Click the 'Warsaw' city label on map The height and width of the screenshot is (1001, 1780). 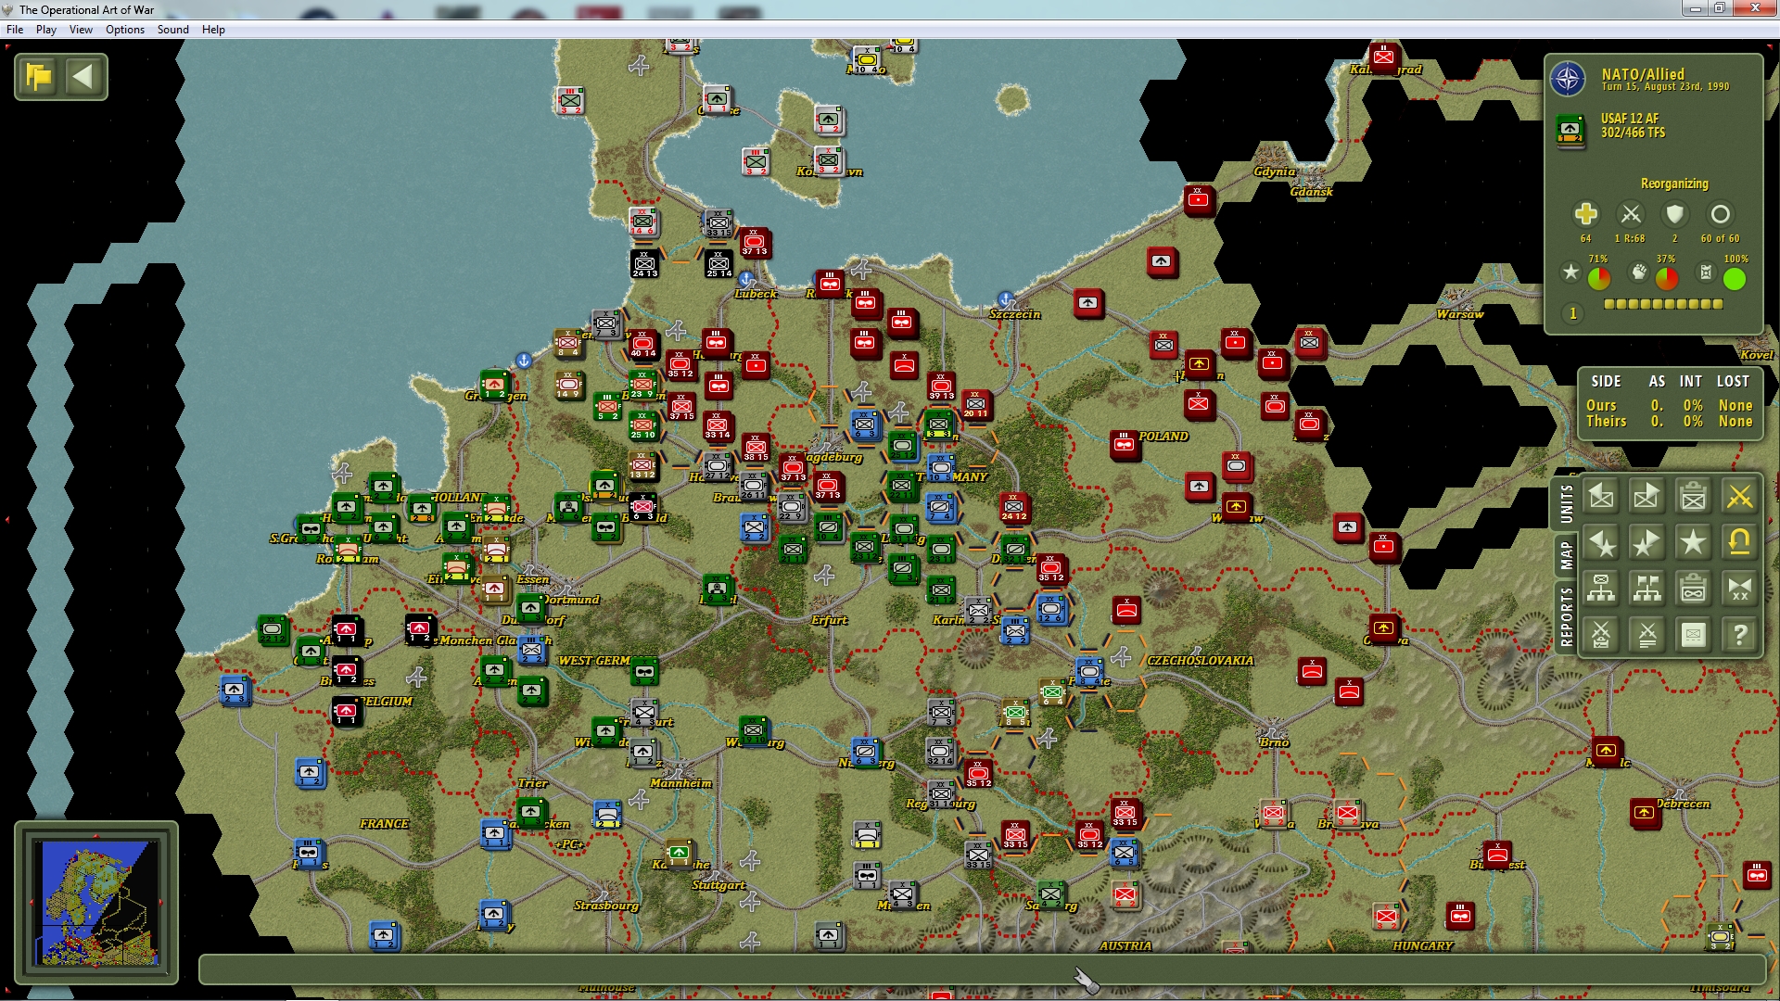coord(1459,314)
